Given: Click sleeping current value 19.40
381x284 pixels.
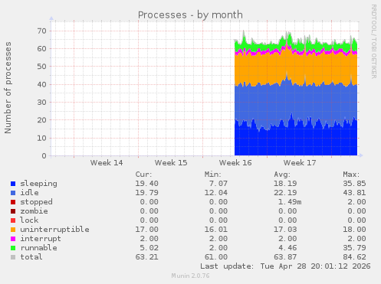Looking at the screenshot, I should 147,184.
